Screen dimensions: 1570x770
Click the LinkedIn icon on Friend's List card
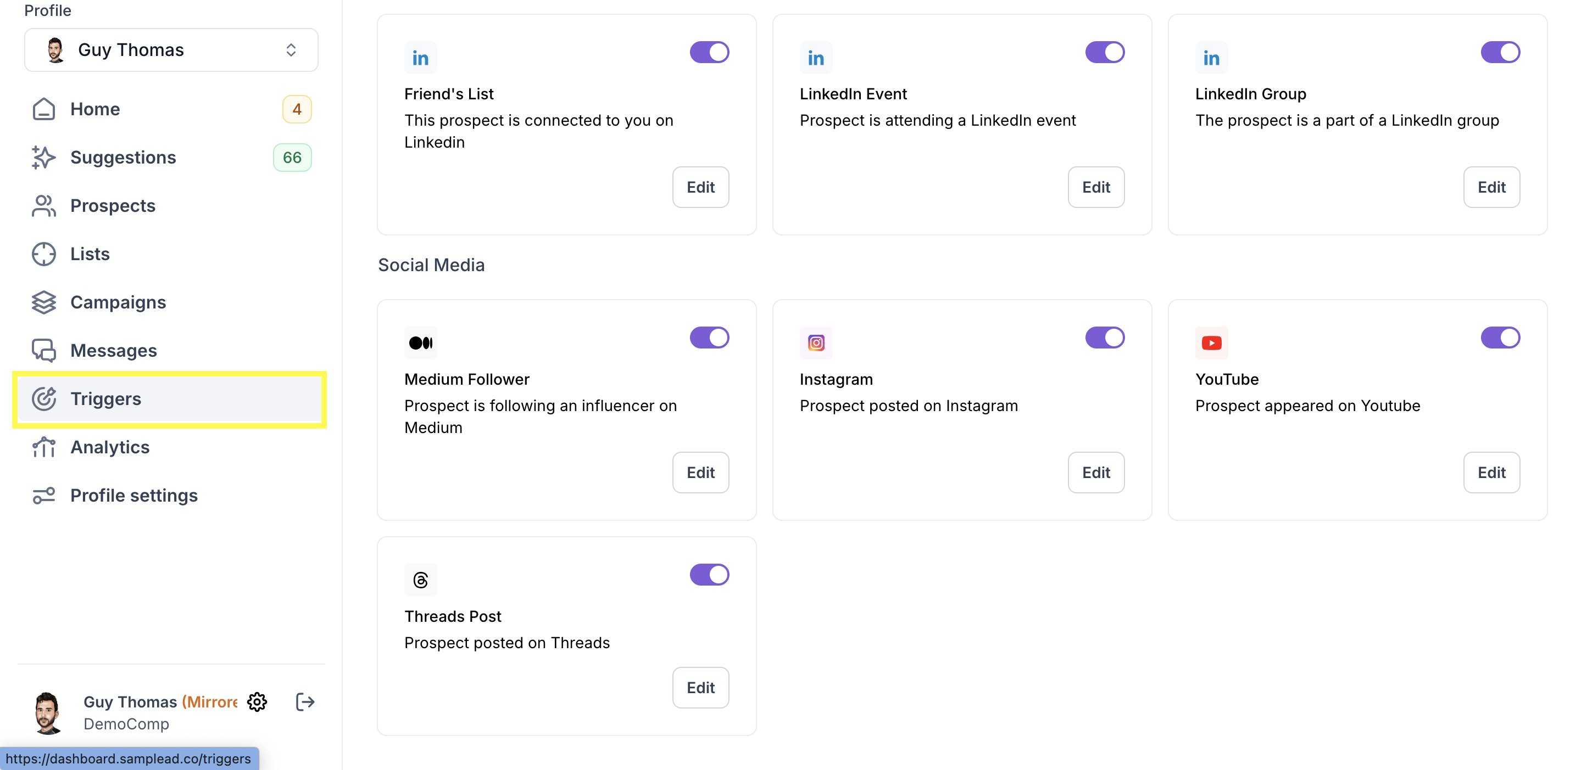421,58
